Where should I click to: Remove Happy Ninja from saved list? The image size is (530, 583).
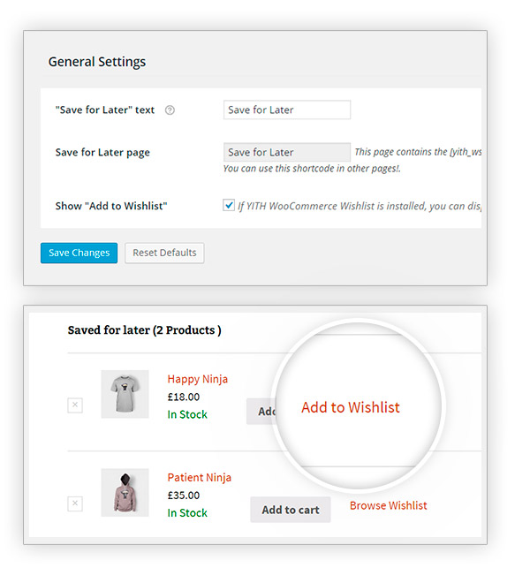tap(75, 405)
